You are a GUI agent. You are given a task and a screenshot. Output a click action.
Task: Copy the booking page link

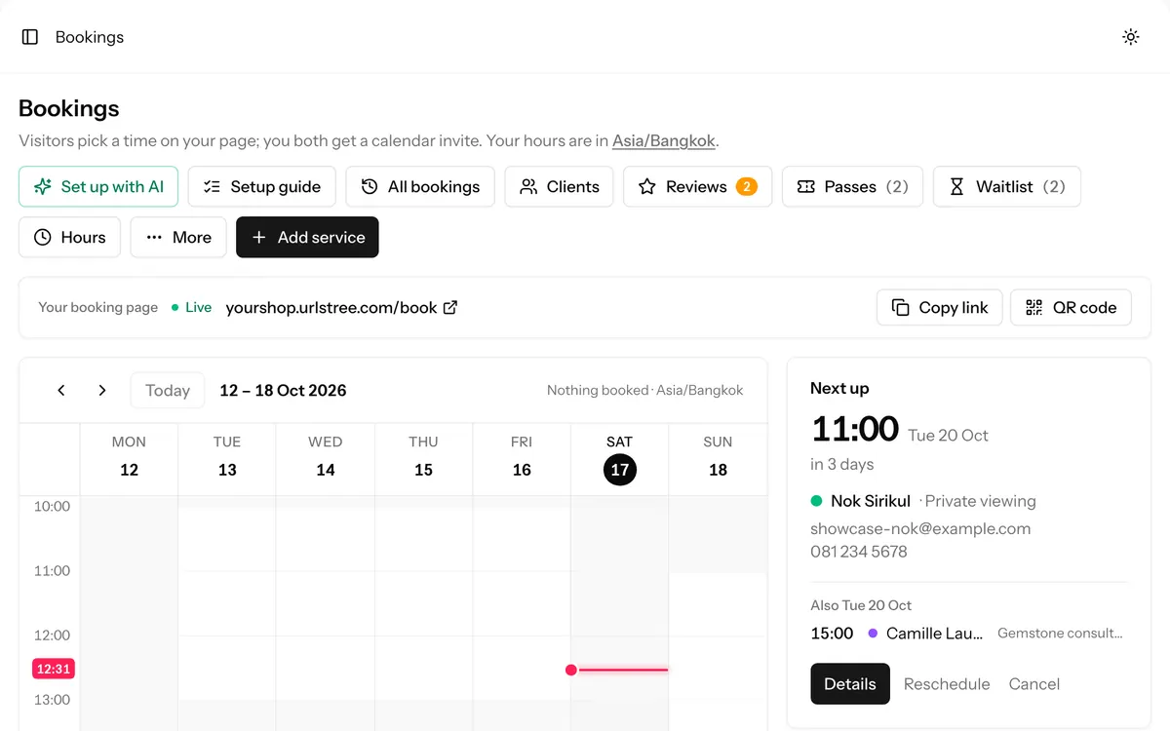940,307
